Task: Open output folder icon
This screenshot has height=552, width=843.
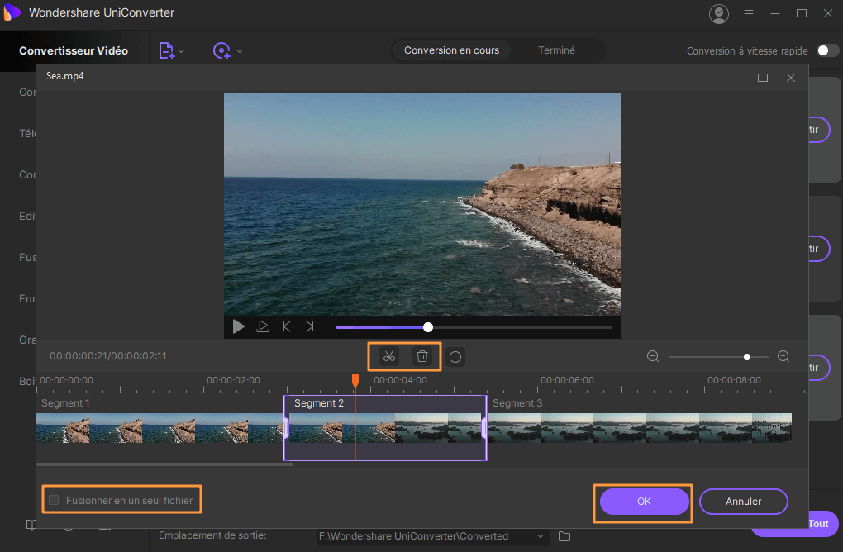Action: click(564, 536)
